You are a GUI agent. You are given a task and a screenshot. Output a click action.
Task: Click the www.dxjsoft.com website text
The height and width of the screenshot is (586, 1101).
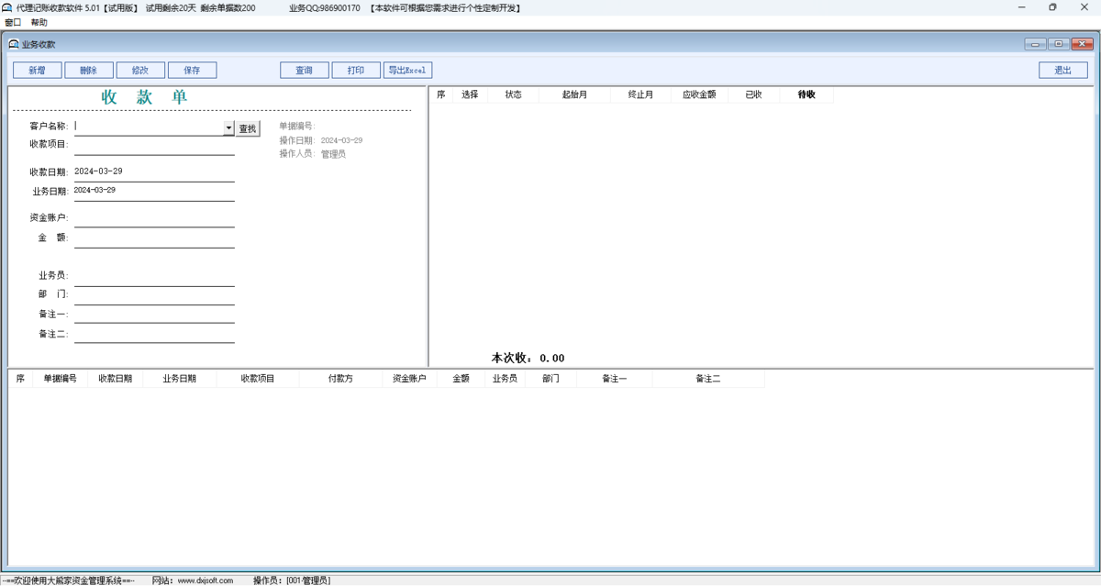pos(206,580)
